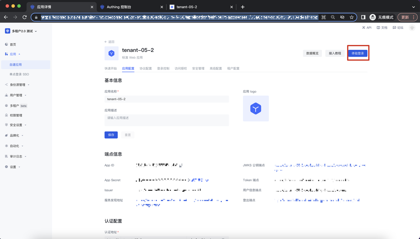Select single sign-on SSO in sidebar
Viewport: 420px width, 239px height.
click(19, 74)
